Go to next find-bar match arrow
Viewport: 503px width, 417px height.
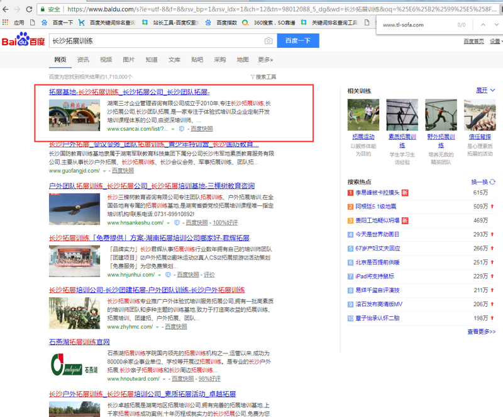pyautogui.click(x=496, y=25)
